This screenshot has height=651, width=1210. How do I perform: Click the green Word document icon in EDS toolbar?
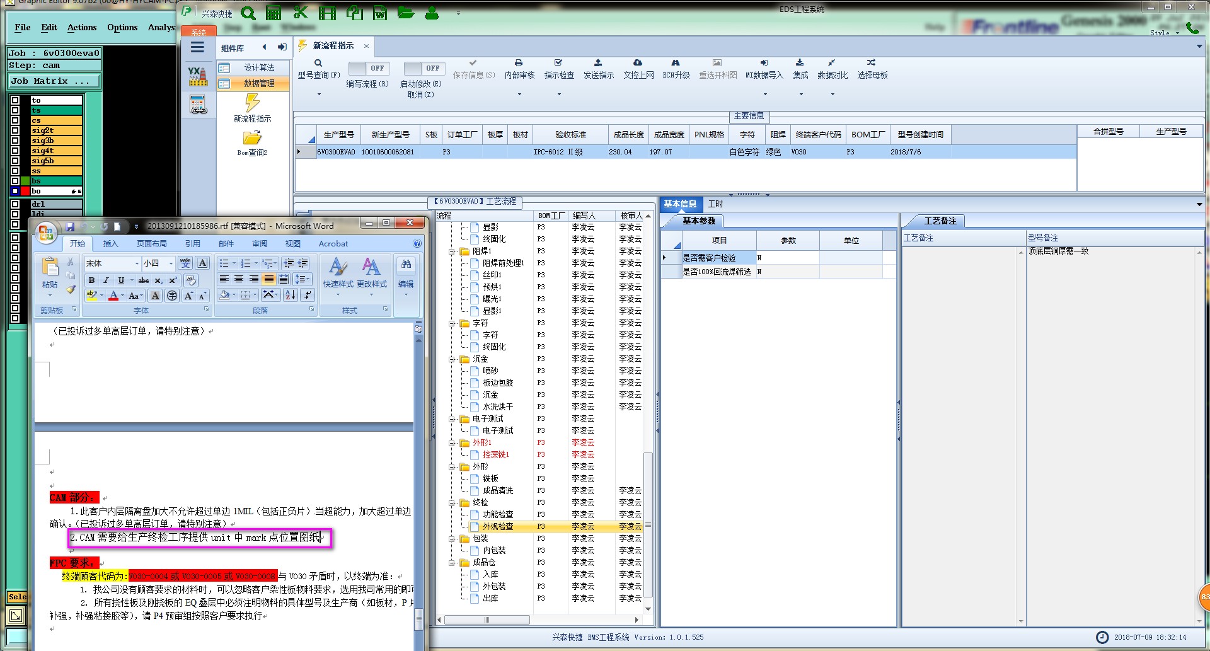pyautogui.click(x=380, y=13)
